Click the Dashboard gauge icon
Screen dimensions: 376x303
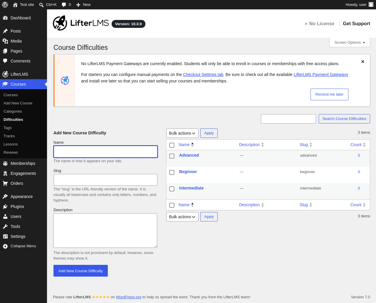[x=5, y=18]
